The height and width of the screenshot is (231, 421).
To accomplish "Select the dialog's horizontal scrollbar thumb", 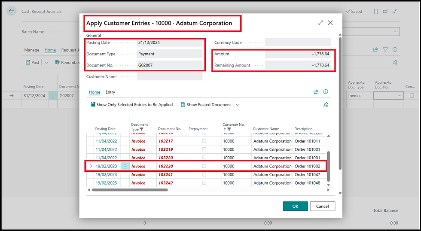I will pyautogui.click(x=130, y=190).
